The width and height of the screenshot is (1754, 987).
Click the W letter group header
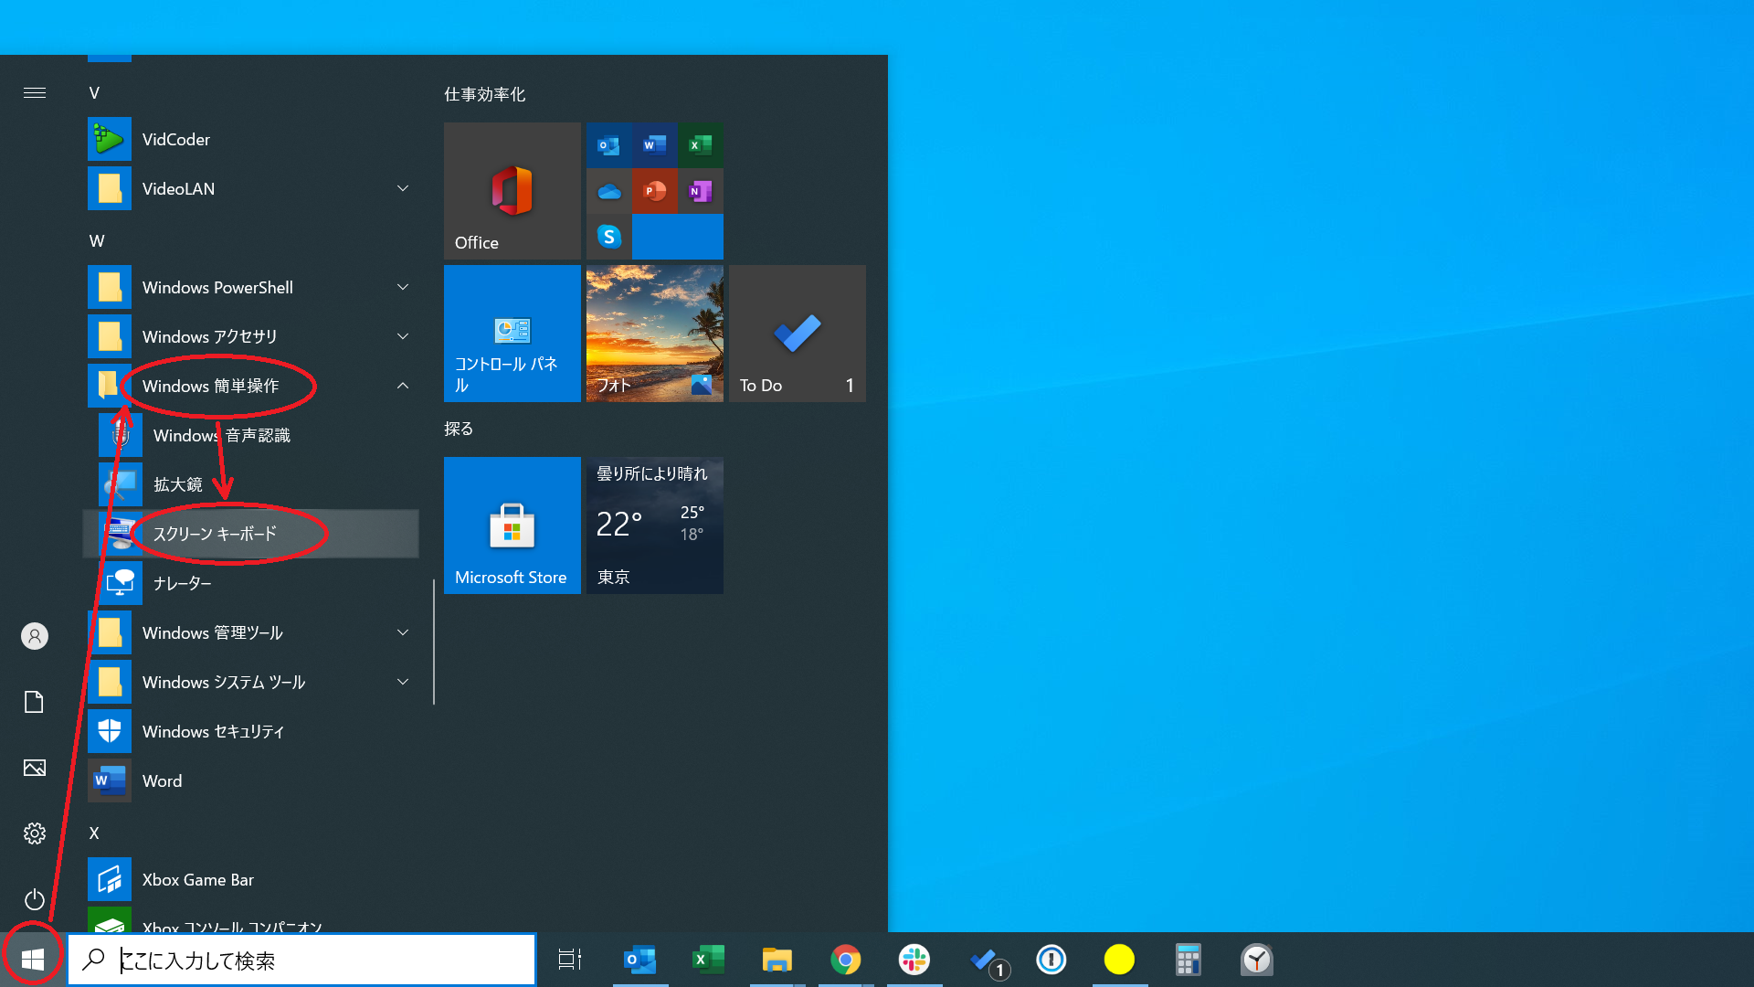[x=97, y=240]
